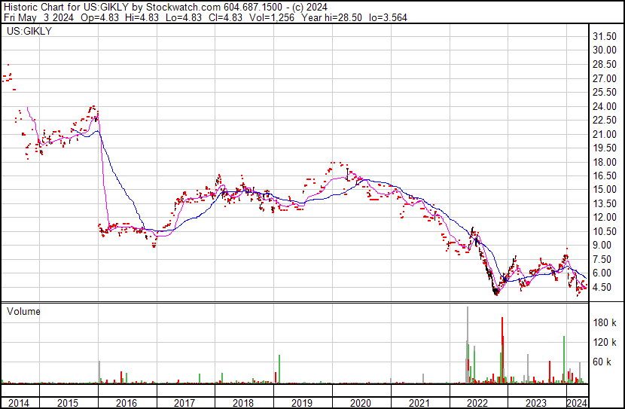Select the 2020 year marker on timeline
This screenshot has height=409, width=625.
tap(361, 403)
